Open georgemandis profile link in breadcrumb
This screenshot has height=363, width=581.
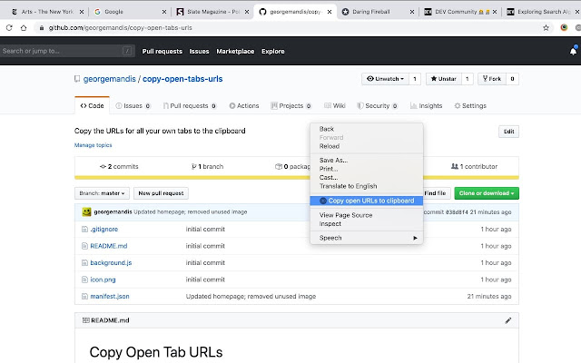pyautogui.click(x=109, y=79)
